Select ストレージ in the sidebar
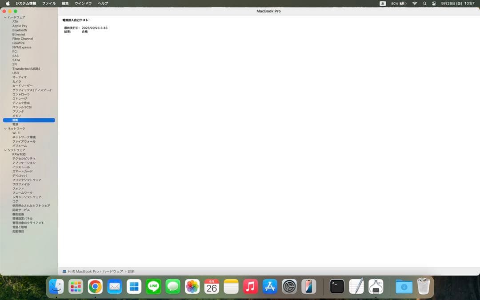480x300 pixels. 20,99
